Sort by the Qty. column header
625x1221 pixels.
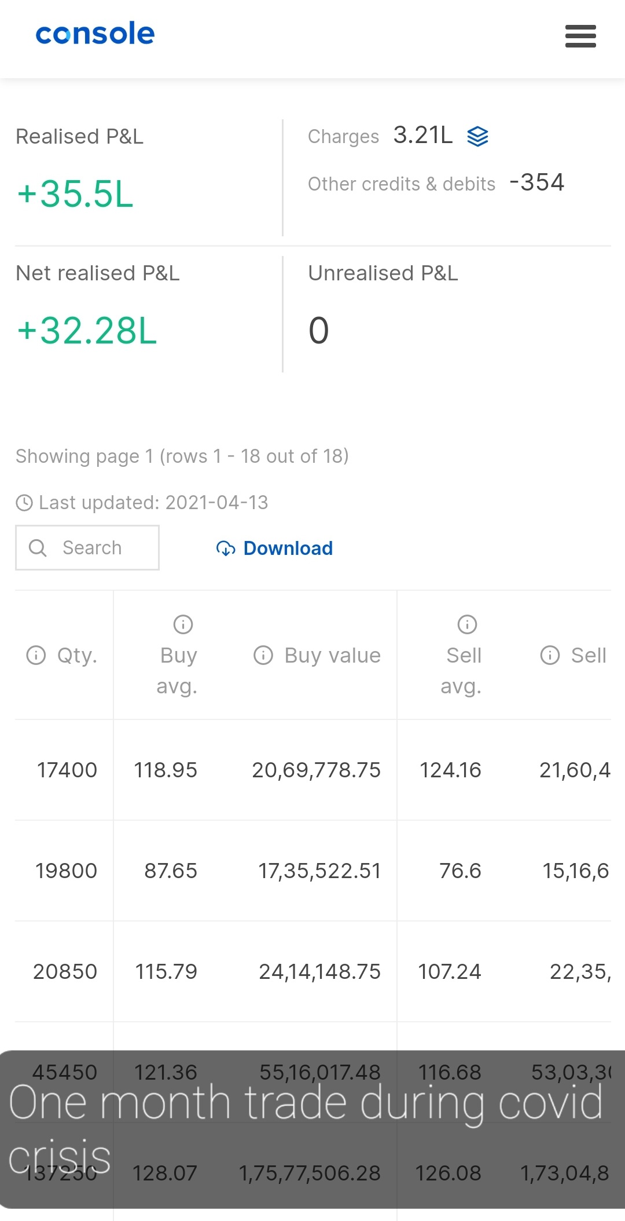coord(77,655)
